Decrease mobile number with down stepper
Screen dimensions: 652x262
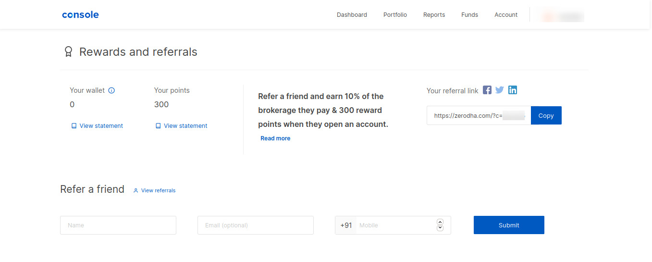coord(440,228)
